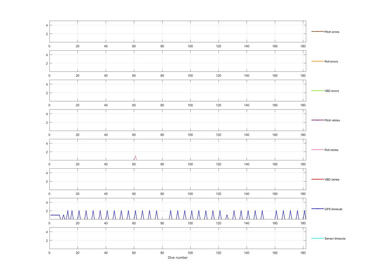Image resolution: width=380 pixels, height=280 pixels.
Task: Click tick label 60 below the Pitch errors plot
Action: [134, 46]
